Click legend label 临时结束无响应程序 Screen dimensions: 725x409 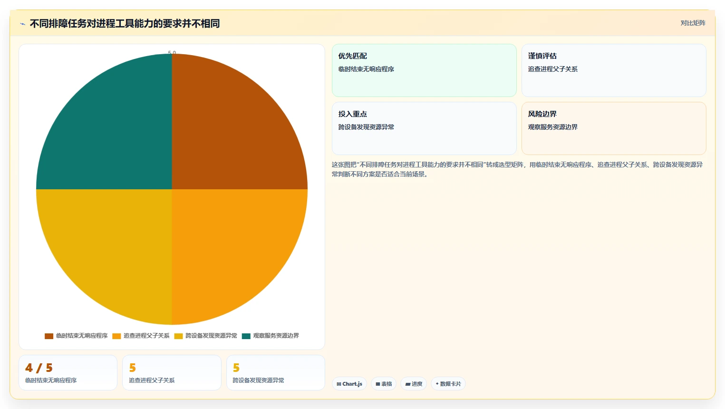(x=82, y=336)
